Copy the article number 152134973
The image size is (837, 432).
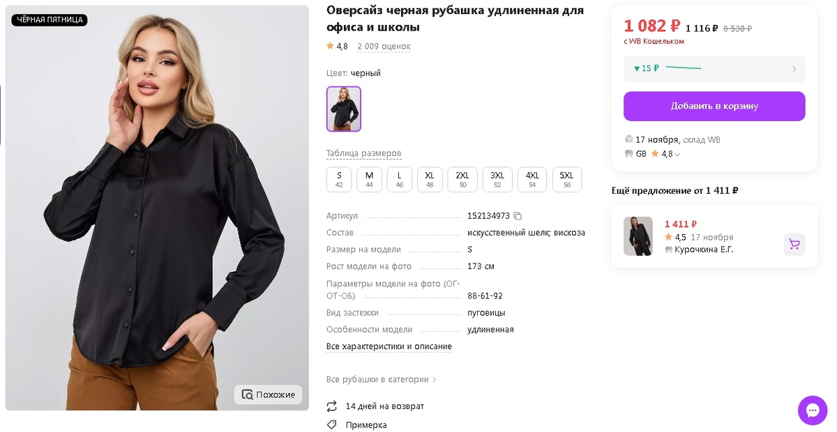click(x=516, y=216)
